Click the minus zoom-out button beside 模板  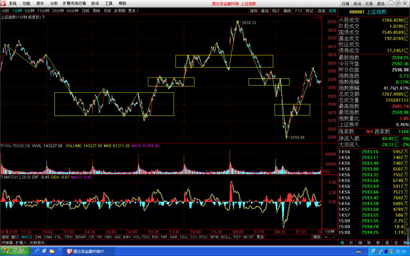click(334, 237)
